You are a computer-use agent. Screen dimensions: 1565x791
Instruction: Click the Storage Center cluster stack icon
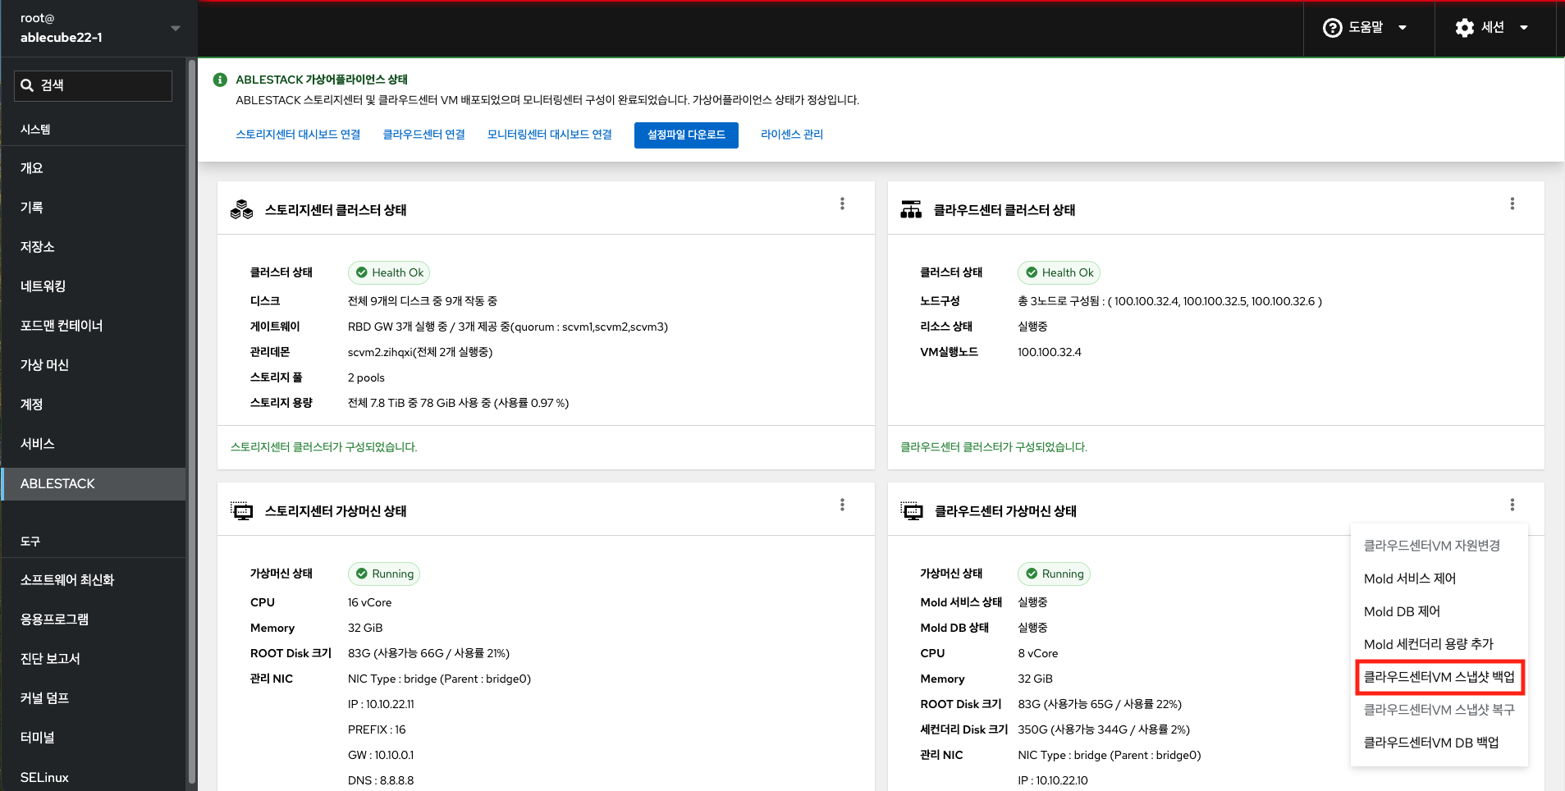241,210
